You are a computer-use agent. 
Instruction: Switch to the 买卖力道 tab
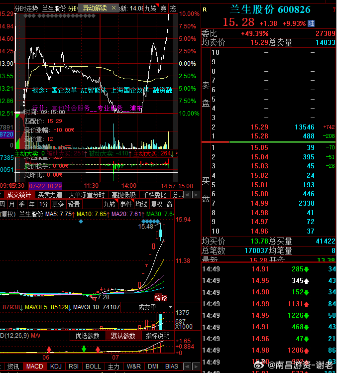(50, 195)
